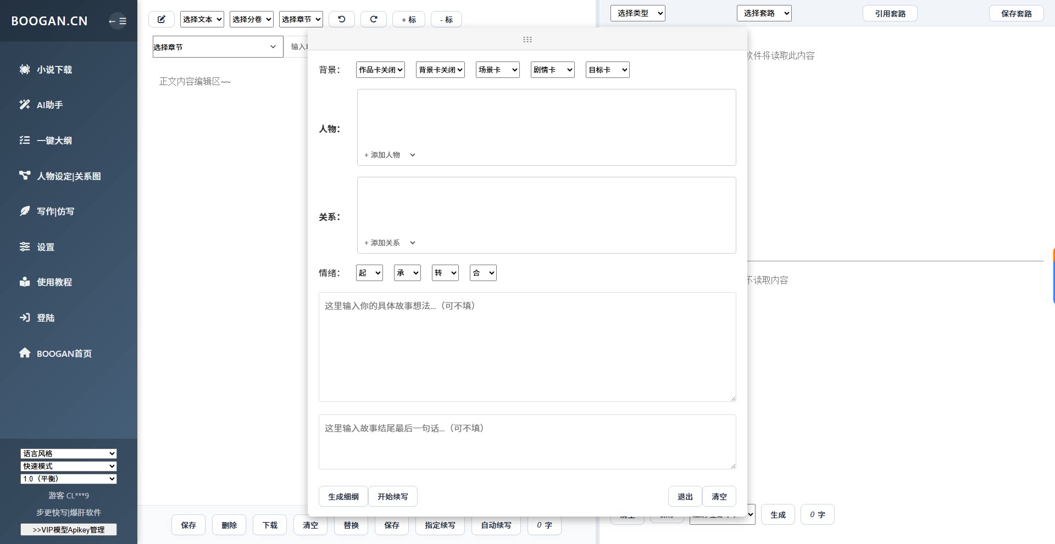Click the story idea input area
The image size is (1055, 544).
coord(526,347)
